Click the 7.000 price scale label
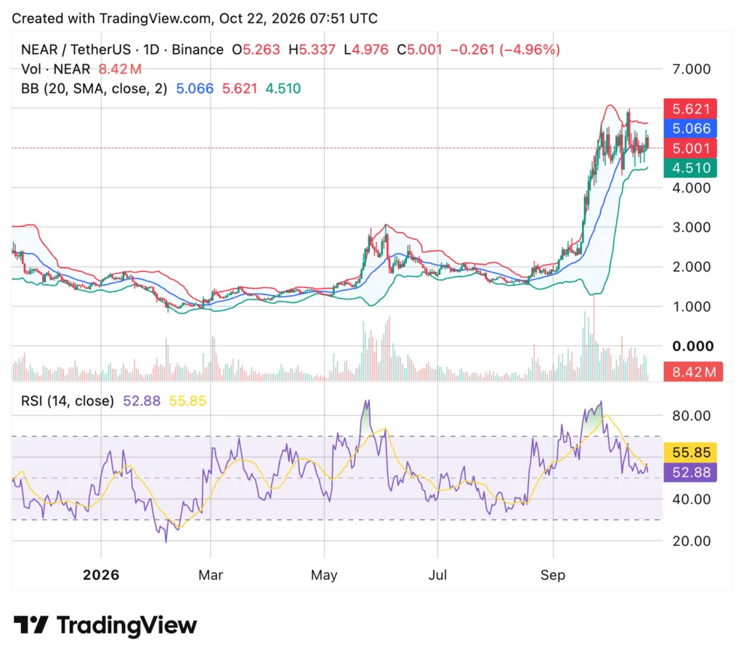Viewport: 744px width, 660px height. pos(692,69)
